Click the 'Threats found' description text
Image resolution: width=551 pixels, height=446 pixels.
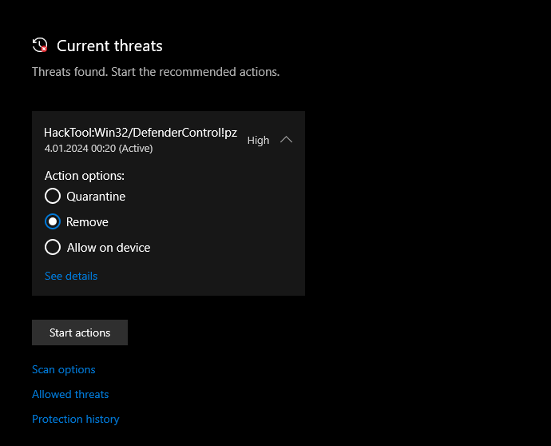click(156, 72)
